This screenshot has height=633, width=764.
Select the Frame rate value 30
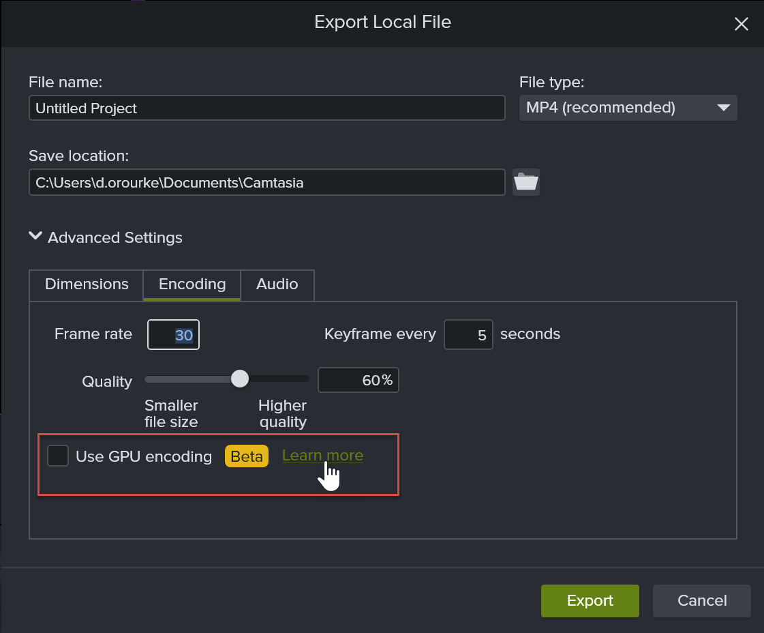coord(173,334)
